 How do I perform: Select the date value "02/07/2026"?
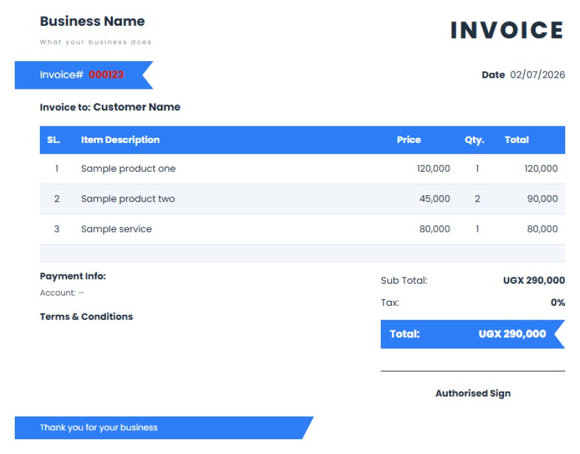[537, 75]
